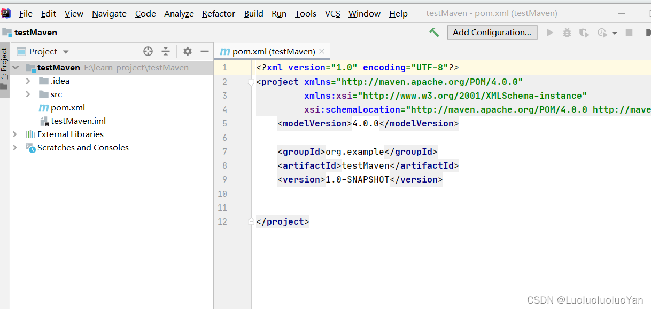The width and height of the screenshot is (651, 309).
Task: Open the Refactor menu
Action: pyautogui.click(x=218, y=13)
